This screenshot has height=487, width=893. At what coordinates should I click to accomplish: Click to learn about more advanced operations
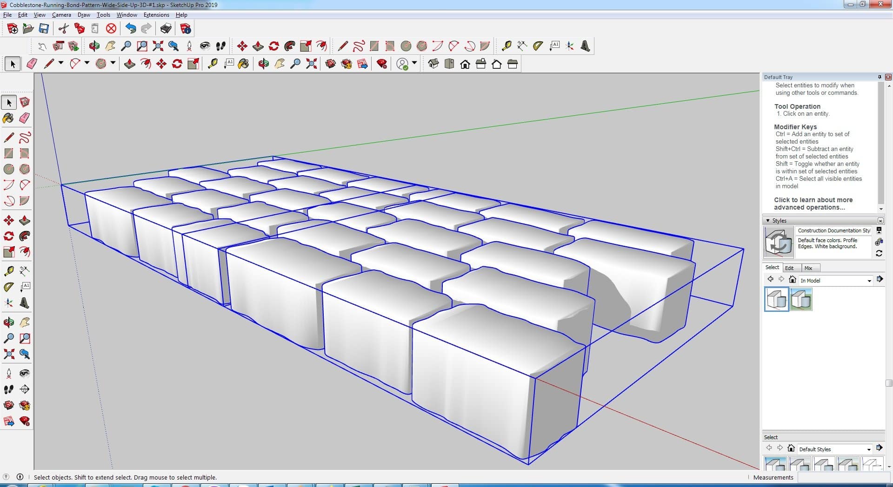pyautogui.click(x=813, y=204)
